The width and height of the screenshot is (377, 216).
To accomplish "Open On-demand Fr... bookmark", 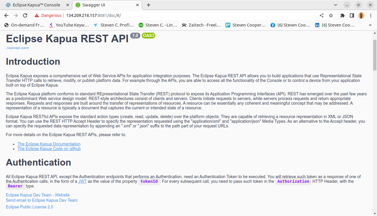I will [24, 25].
